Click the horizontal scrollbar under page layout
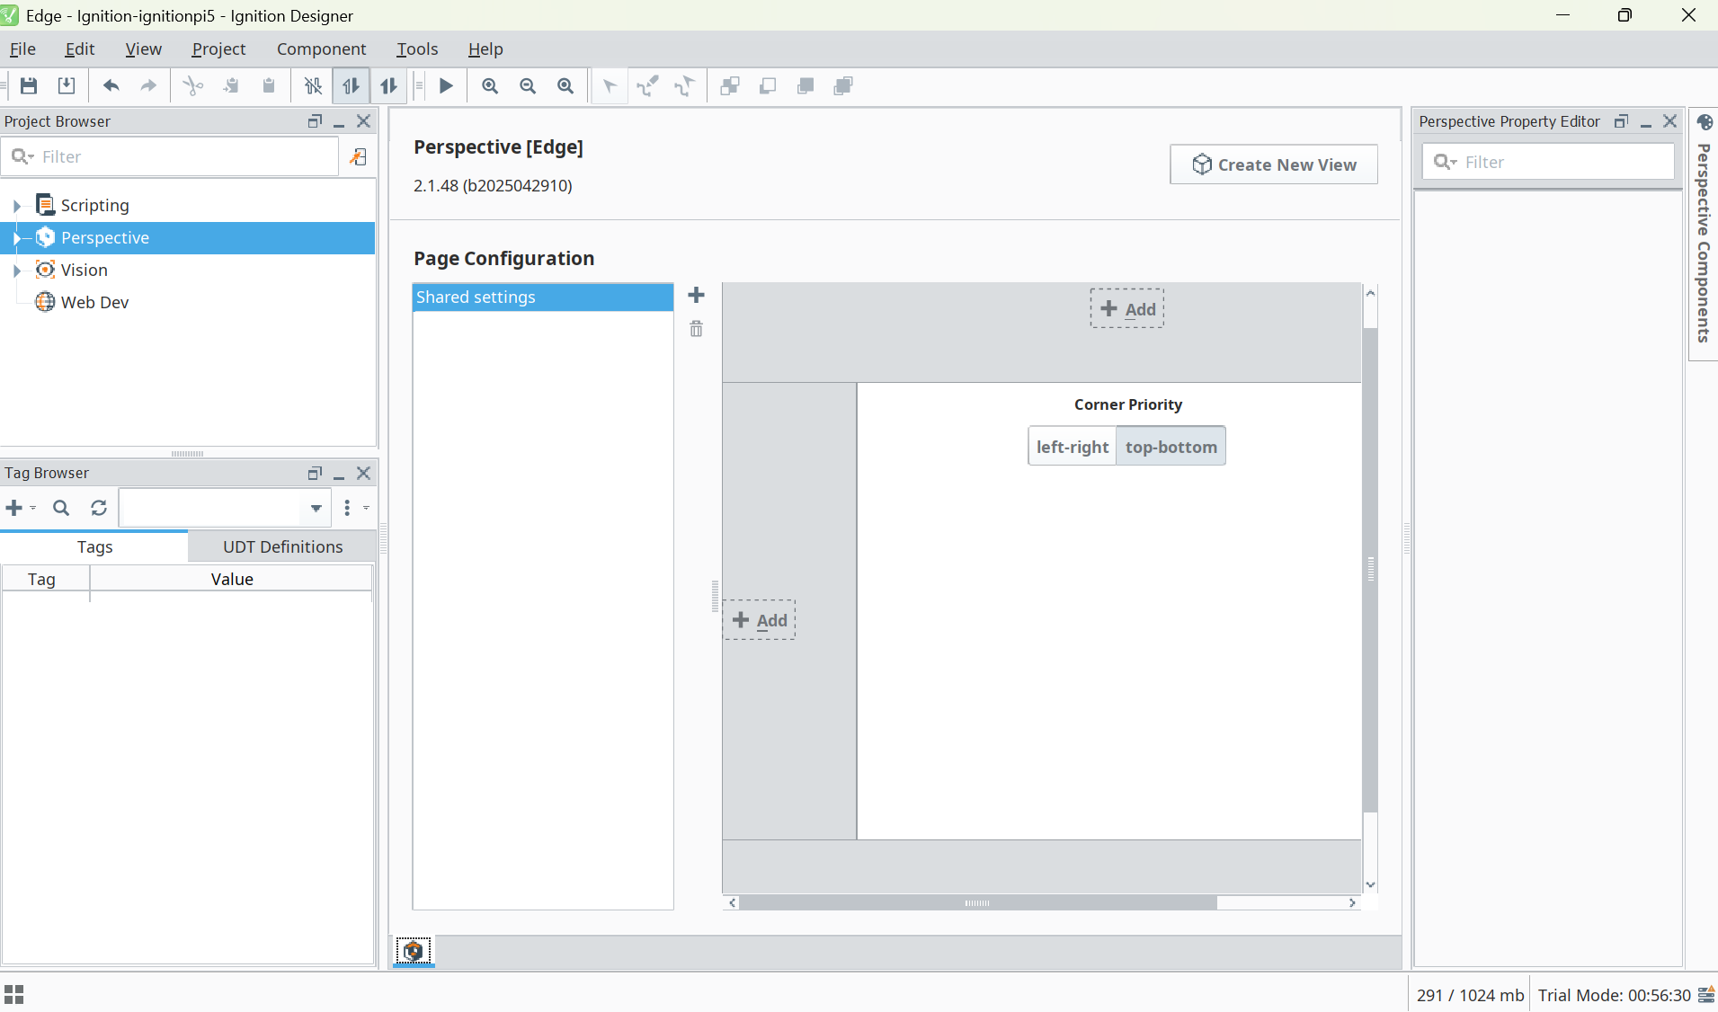Viewport: 1718px width, 1012px height. (977, 903)
